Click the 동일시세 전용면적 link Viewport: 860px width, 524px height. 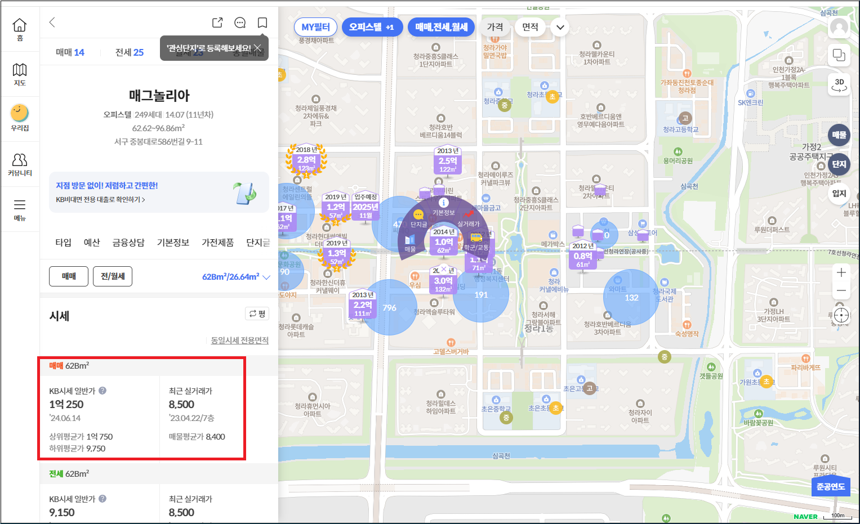239,341
